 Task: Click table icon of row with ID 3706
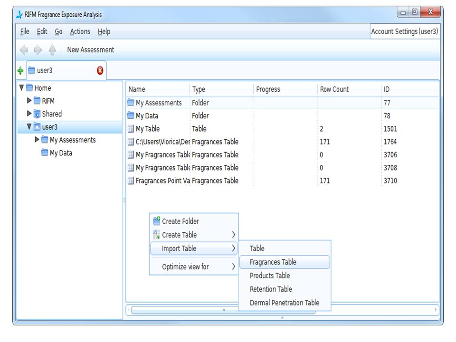coord(131,155)
